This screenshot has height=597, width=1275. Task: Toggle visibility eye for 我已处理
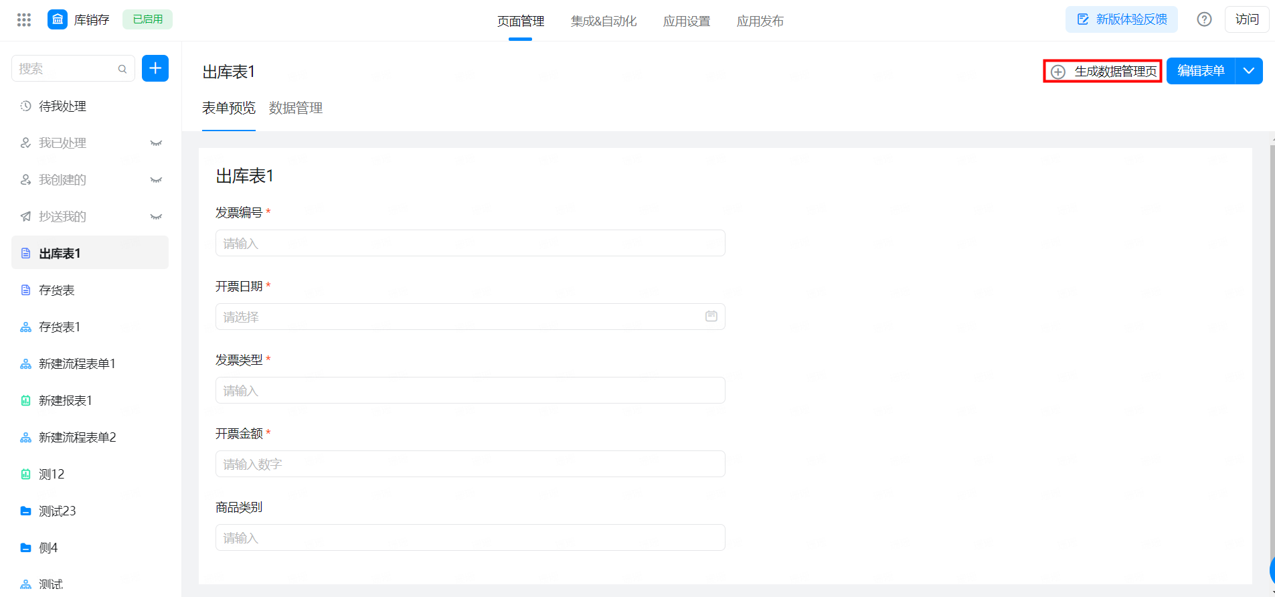pyautogui.click(x=156, y=143)
